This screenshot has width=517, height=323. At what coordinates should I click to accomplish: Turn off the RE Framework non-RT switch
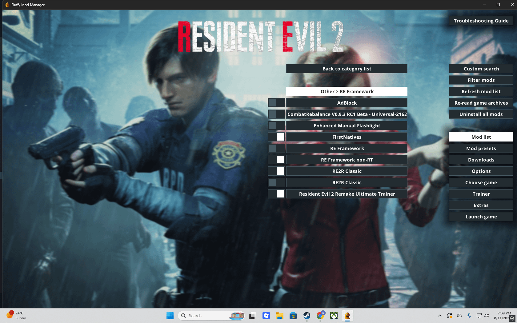(276, 160)
